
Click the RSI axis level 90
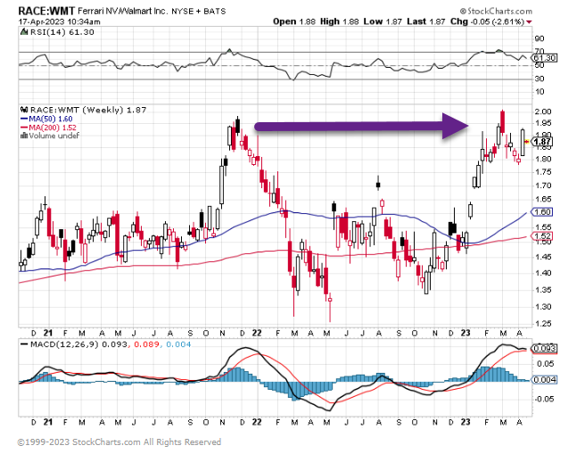coord(540,38)
